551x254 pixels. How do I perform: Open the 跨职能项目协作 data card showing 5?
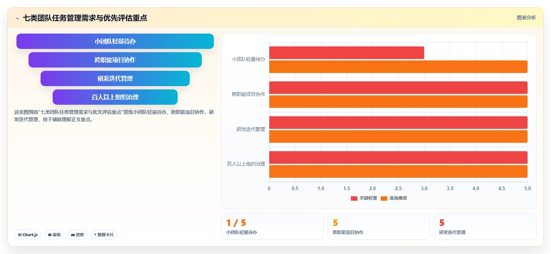click(x=379, y=226)
